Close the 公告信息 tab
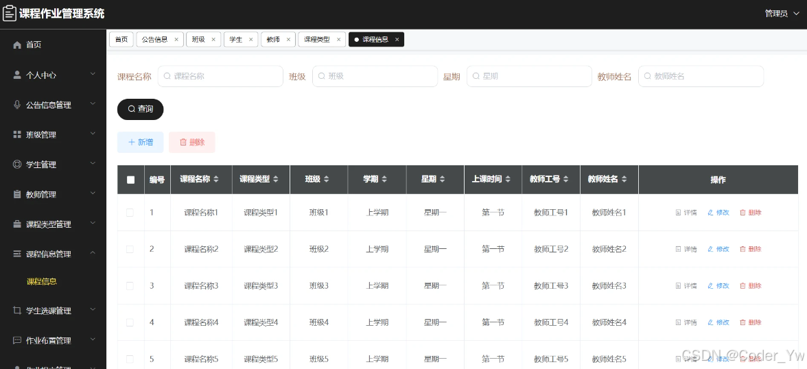 (x=176, y=40)
